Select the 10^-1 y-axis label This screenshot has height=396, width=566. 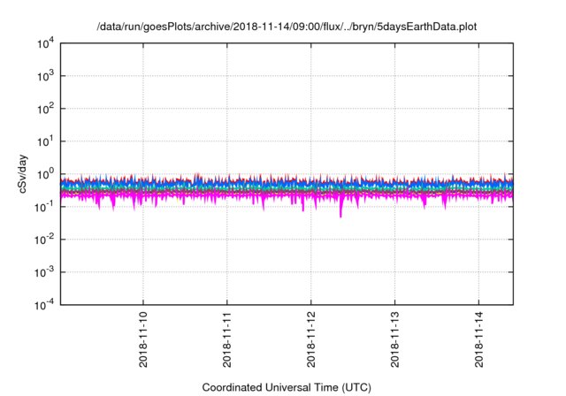[x=44, y=208]
